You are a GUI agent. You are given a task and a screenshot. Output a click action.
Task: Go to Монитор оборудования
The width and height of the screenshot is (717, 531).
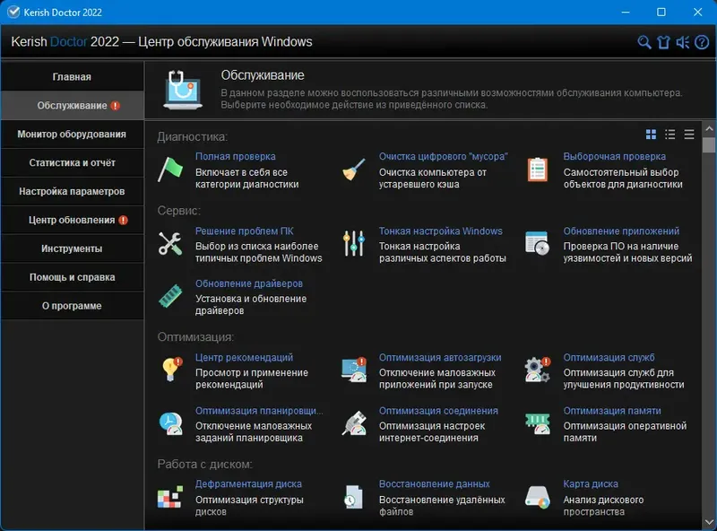(x=72, y=135)
